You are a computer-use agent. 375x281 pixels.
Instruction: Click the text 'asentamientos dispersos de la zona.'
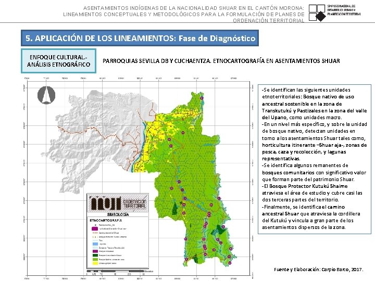pos(304,227)
